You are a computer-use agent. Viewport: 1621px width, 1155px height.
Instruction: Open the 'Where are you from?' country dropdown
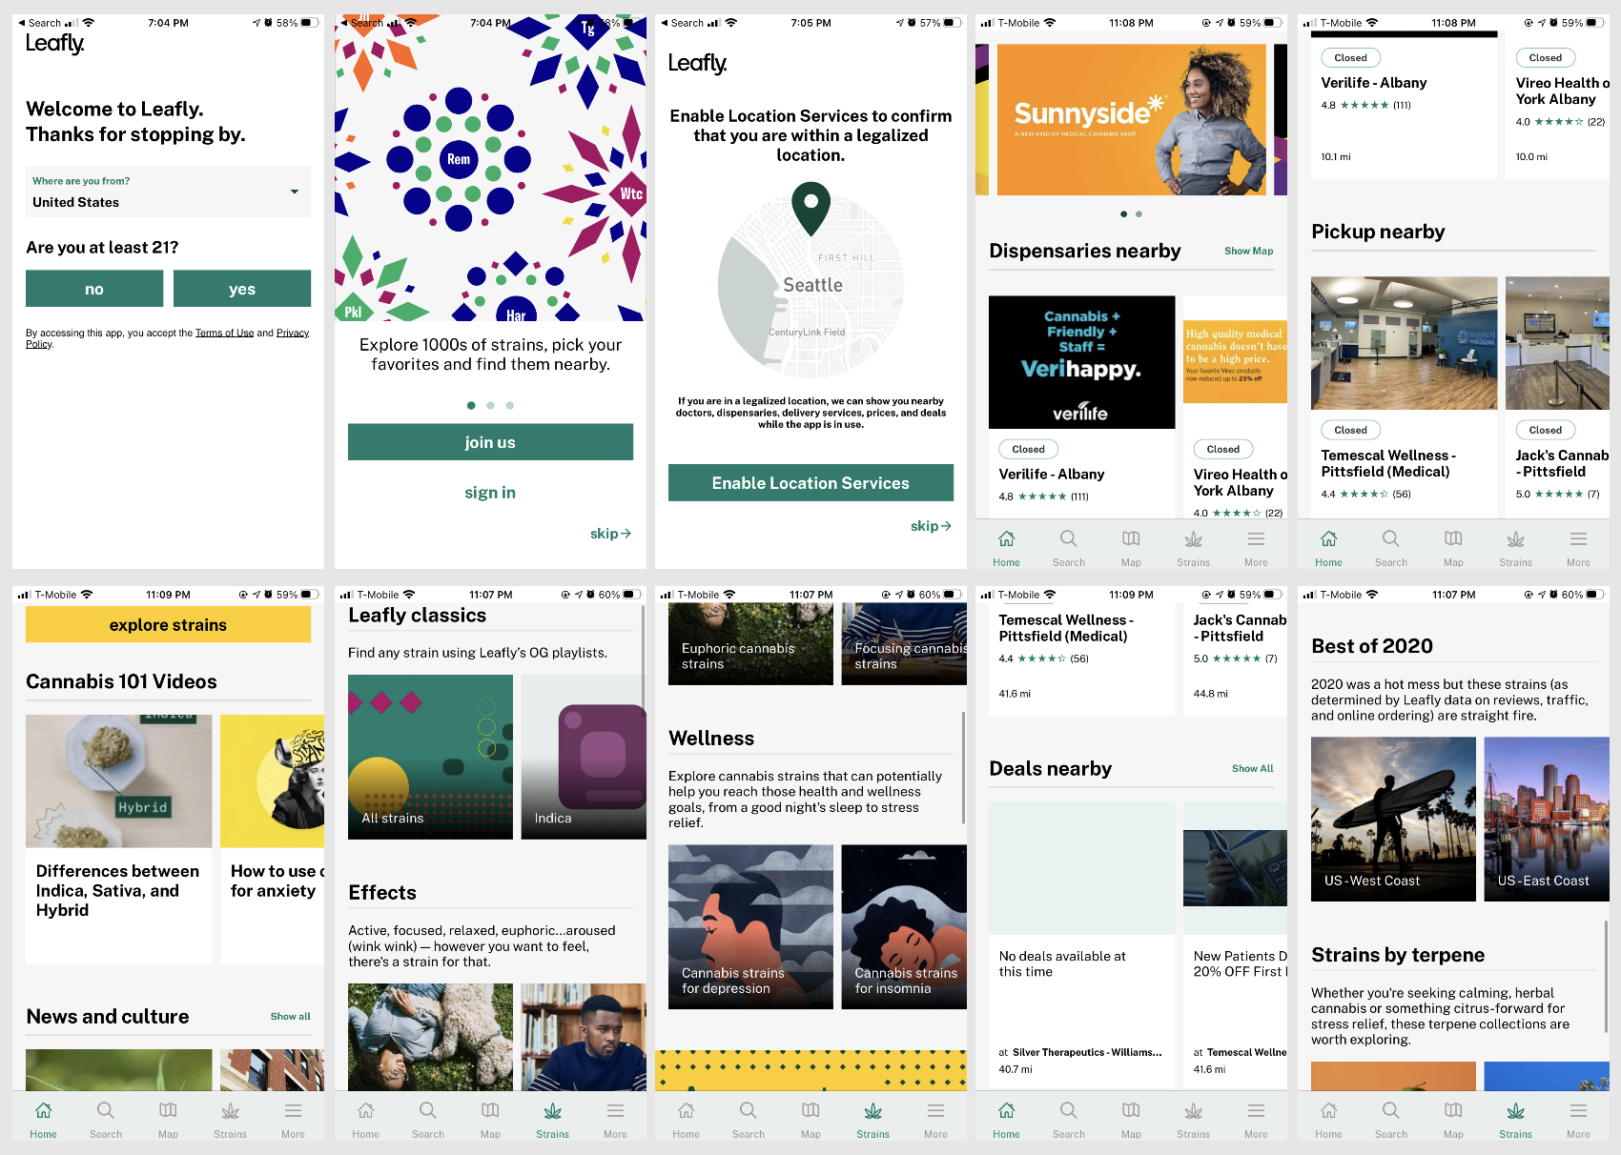click(168, 192)
